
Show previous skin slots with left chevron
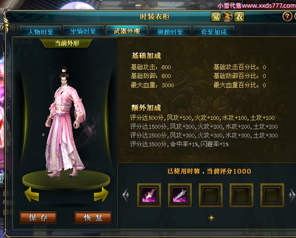point(126,195)
